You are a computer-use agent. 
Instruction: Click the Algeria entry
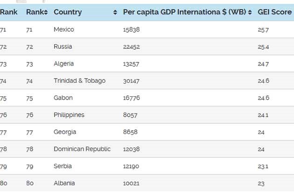point(64,64)
